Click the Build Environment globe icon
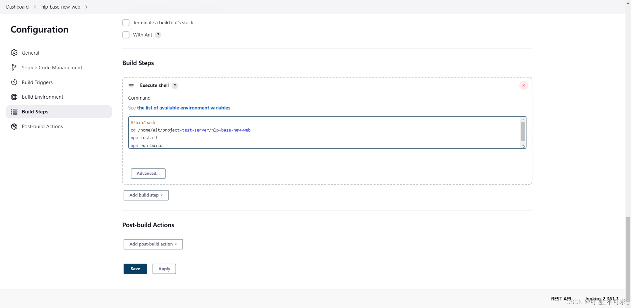This screenshot has height=308, width=631. 14,97
